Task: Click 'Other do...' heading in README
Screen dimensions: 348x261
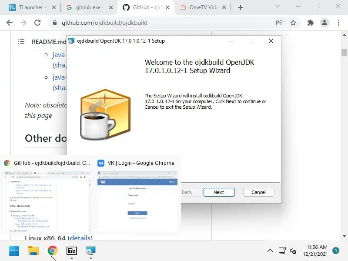Action: 46,138
